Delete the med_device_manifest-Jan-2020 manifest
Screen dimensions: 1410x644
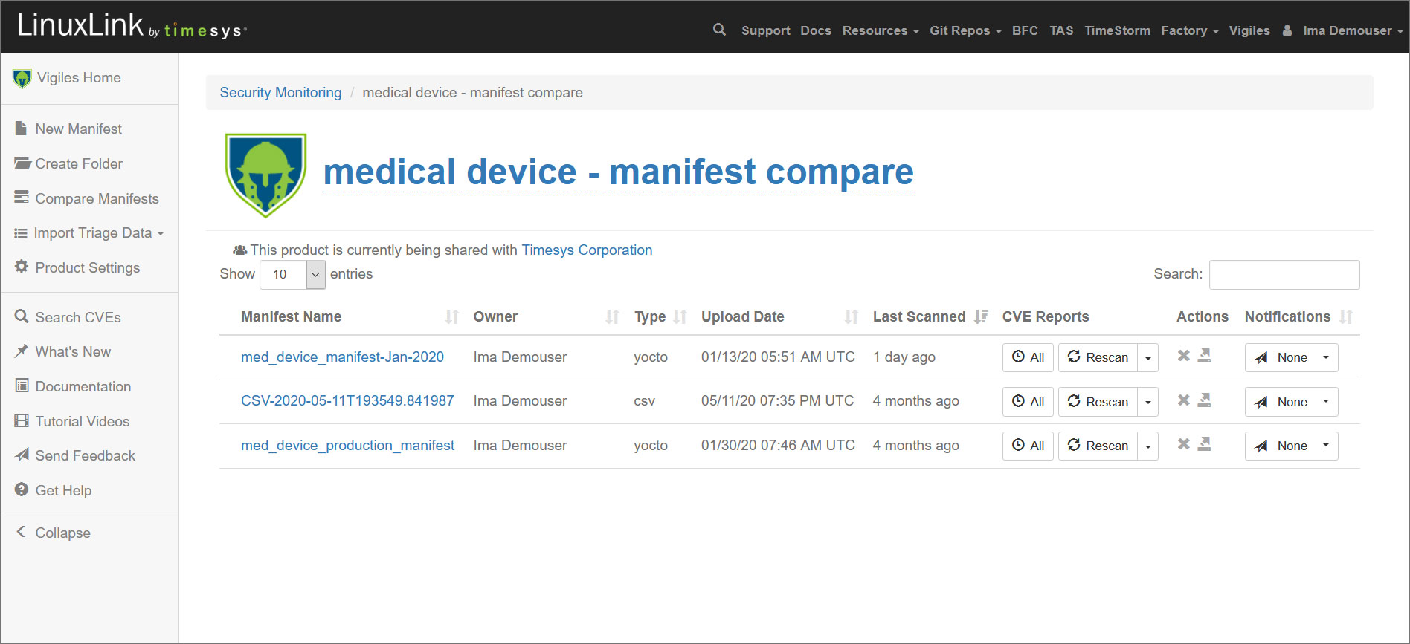click(x=1183, y=356)
